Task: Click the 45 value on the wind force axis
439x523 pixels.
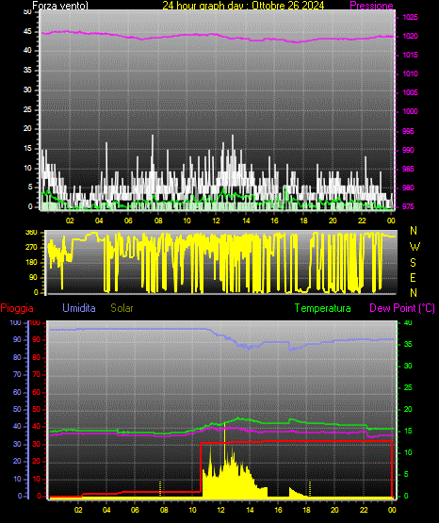Action: 27,32
